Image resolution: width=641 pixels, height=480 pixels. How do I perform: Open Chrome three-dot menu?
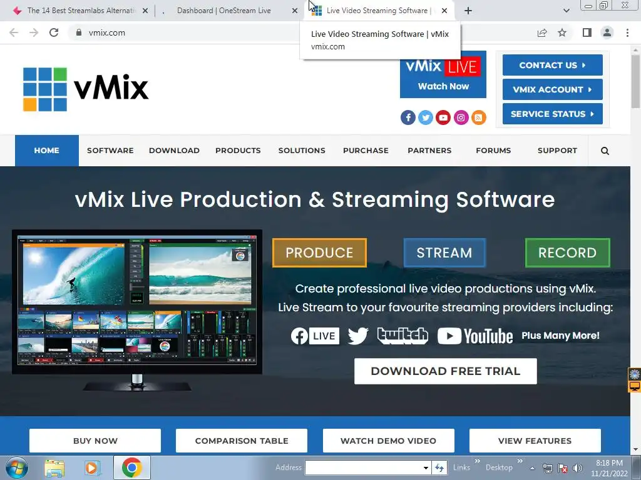627,32
